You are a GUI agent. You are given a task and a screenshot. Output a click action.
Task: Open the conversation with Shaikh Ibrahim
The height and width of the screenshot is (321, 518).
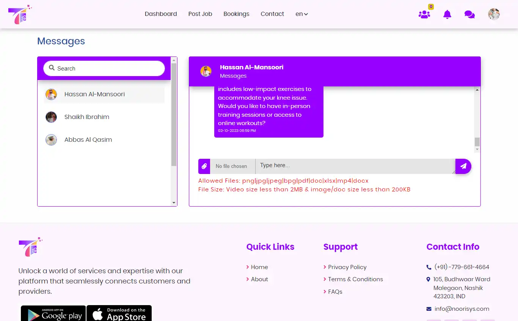[x=87, y=117]
